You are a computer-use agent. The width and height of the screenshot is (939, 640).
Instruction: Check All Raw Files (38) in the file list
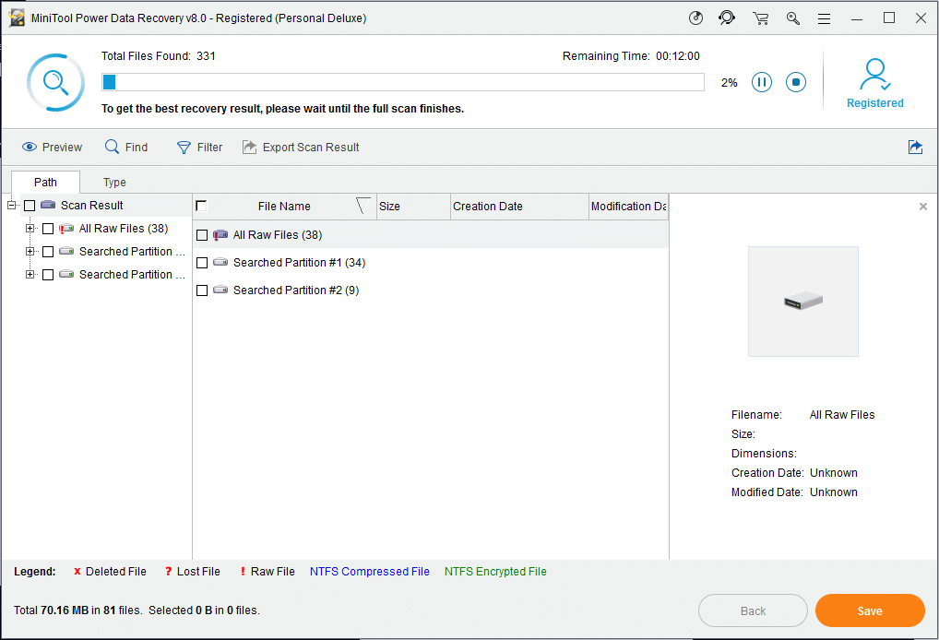point(202,235)
